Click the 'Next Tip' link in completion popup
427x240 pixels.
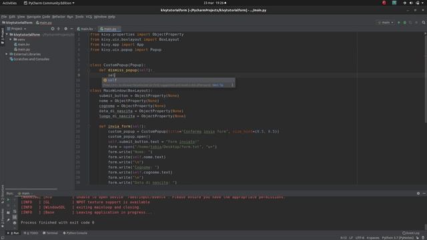click(x=218, y=85)
